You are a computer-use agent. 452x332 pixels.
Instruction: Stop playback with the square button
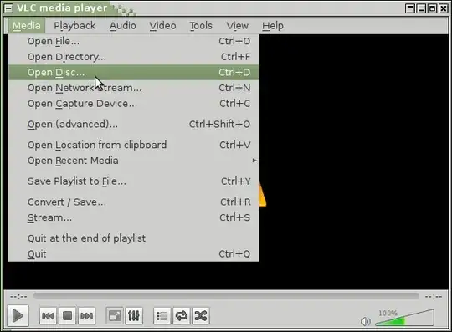pos(68,316)
